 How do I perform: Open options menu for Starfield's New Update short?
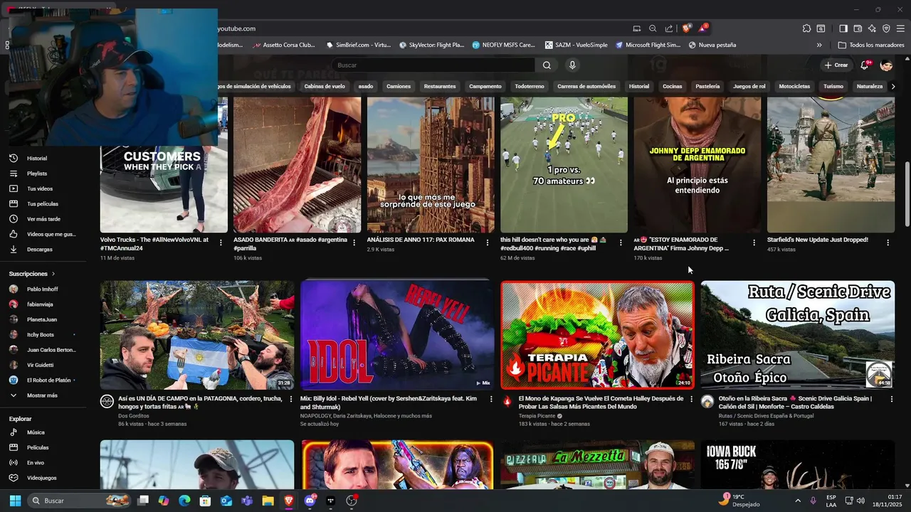pyautogui.click(x=888, y=242)
